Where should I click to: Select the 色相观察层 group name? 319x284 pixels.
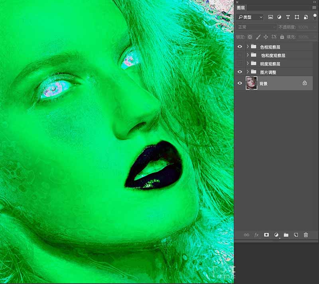point(270,47)
